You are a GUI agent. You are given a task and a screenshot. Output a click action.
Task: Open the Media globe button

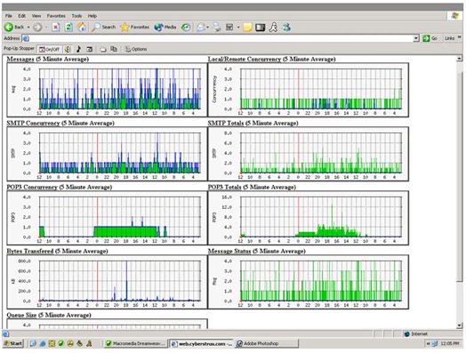tap(165, 28)
